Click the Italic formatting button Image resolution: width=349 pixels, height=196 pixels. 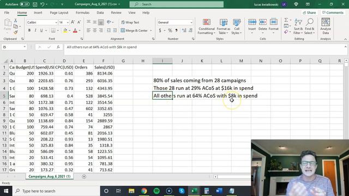[35, 30]
